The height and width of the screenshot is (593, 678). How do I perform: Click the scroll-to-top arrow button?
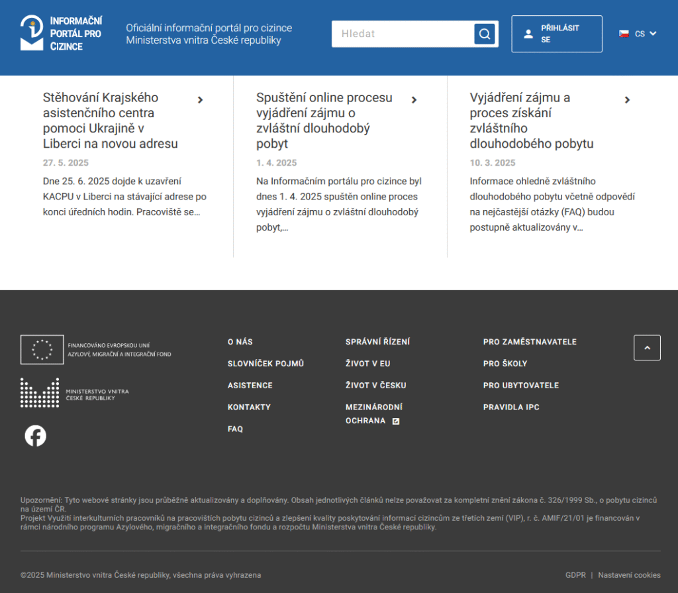tap(647, 348)
